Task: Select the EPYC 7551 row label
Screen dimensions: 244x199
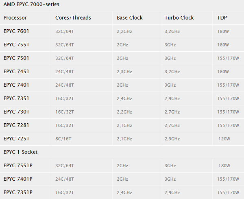Action: point(16,45)
